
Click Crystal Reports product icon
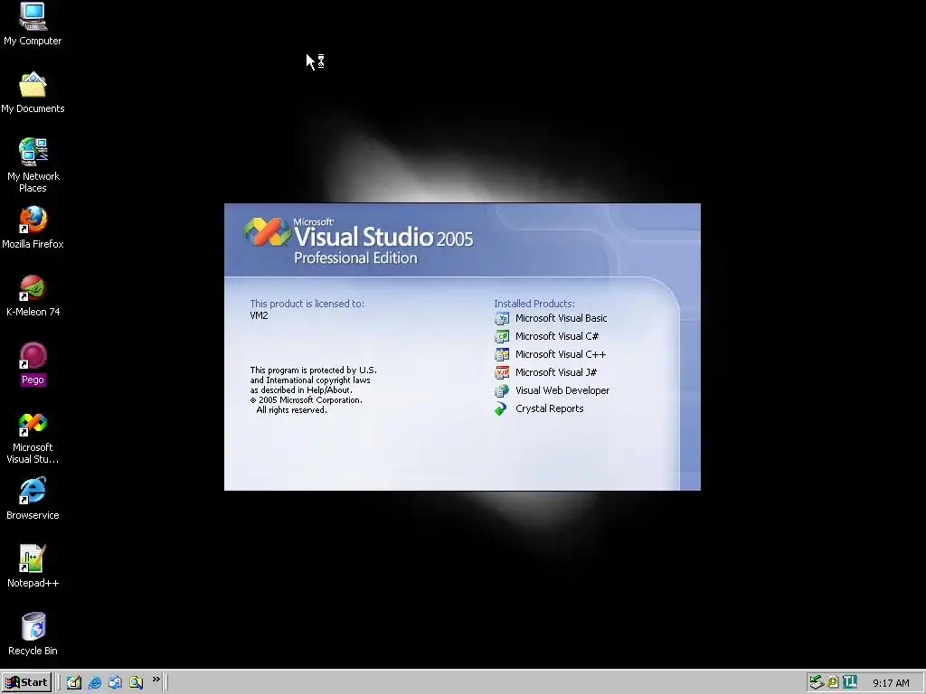coord(501,409)
